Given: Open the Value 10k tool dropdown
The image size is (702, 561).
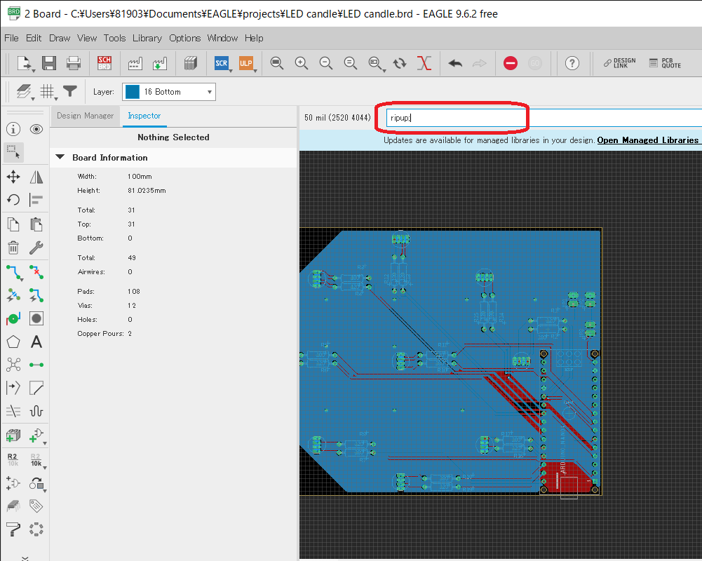Looking at the screenshot, I should (36, 460).
